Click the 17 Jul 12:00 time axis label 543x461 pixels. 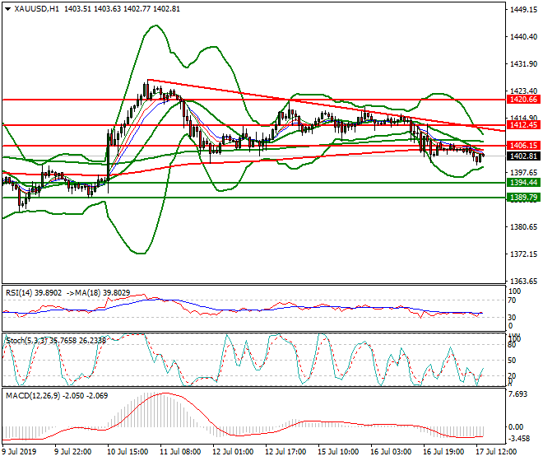(496, 452)
